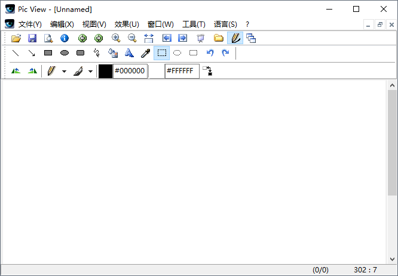398x276 pixels.
Task: Open the 视图(V) menu
Action: tap(94, 24)
